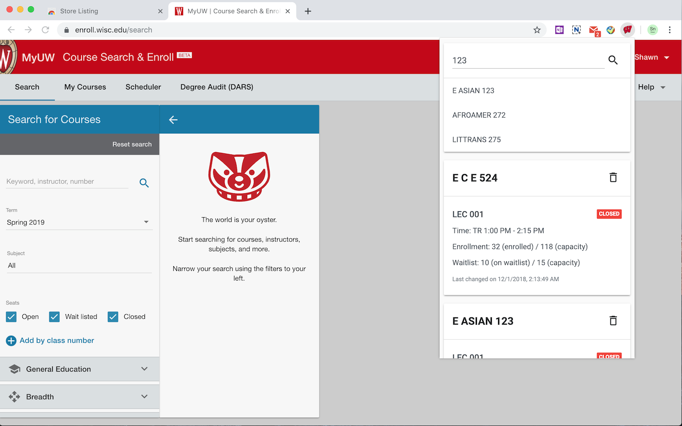Click the Breadth arrows icon
Image resolution: width=682 pixels, height=426 pixels.
14,397
